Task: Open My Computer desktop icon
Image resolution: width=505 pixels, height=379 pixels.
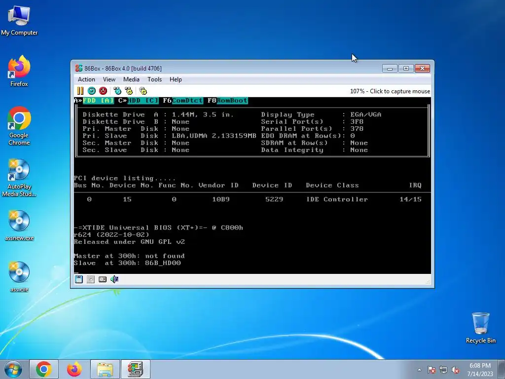Action: (x=19, y=21)
